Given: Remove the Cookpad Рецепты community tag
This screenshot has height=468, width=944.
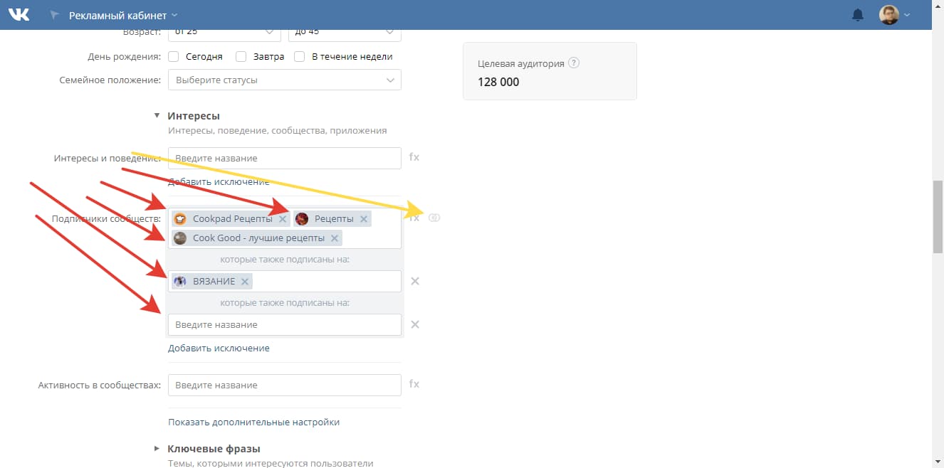Looking at the screenshot, I should point(283,219).
